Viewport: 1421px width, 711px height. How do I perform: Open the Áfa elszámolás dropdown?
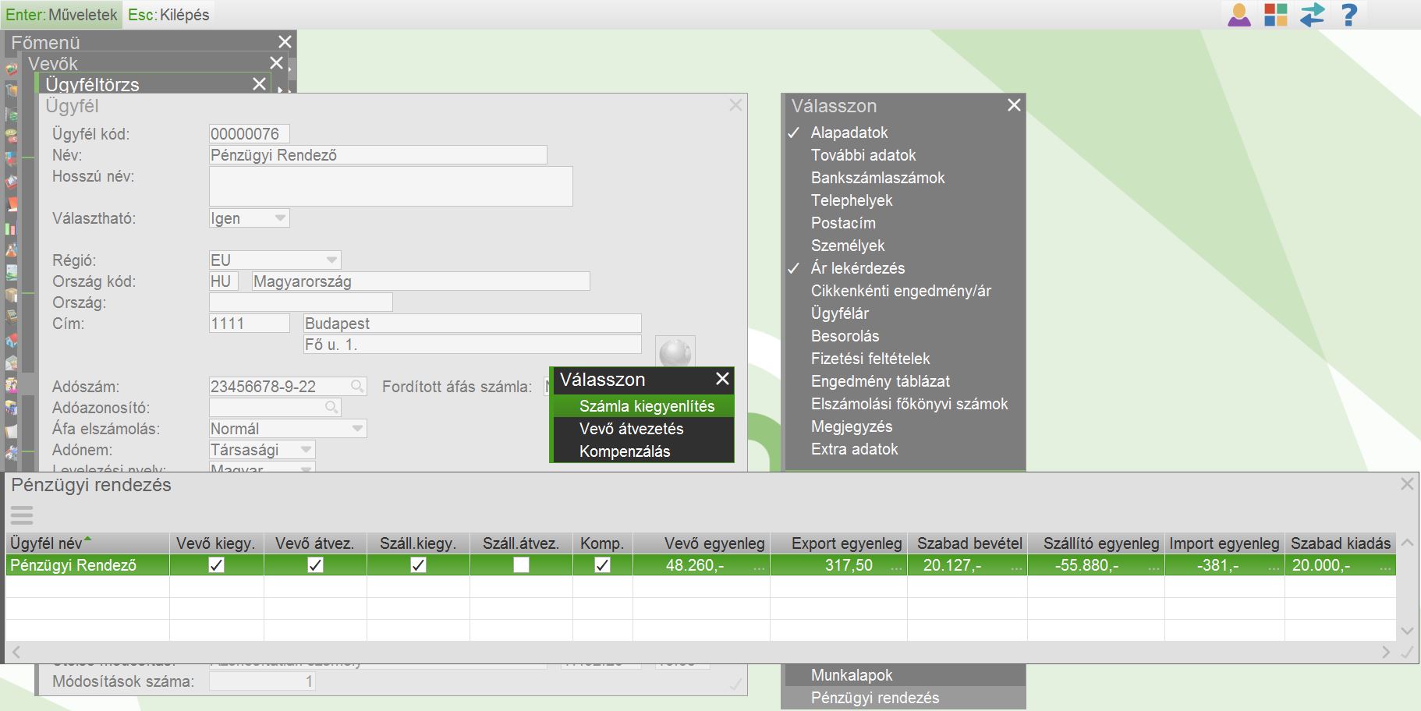pos(357,428)
